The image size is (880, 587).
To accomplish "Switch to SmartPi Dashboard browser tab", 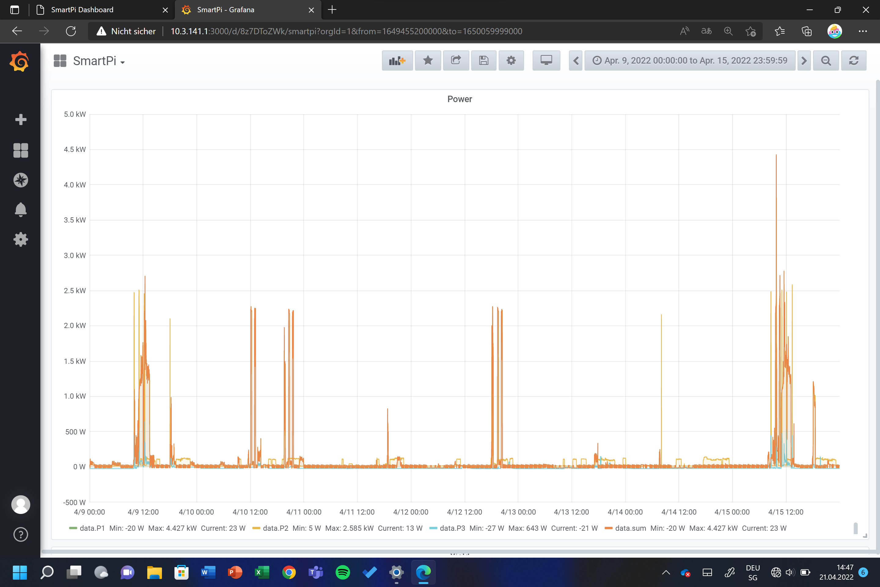I will 82,10.
